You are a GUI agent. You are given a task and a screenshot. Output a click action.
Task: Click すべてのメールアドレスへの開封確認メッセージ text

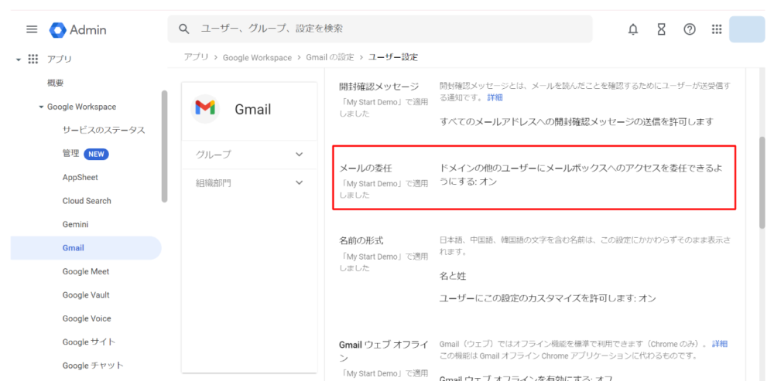576,121
